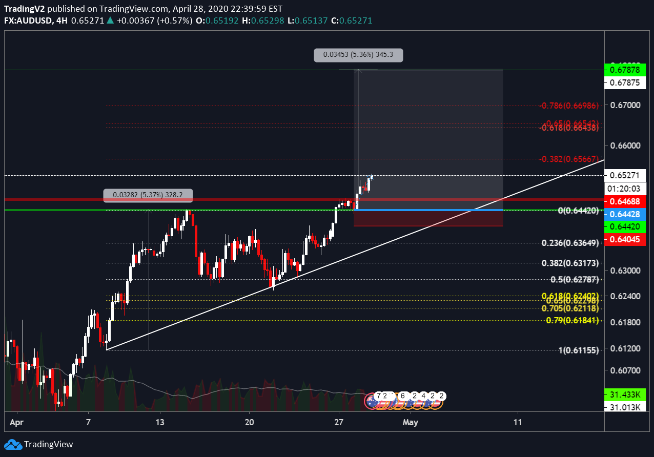Screen dimensions: 654x457
Task: Click the white 31.013K volume label
Action: tap(625, 407)
